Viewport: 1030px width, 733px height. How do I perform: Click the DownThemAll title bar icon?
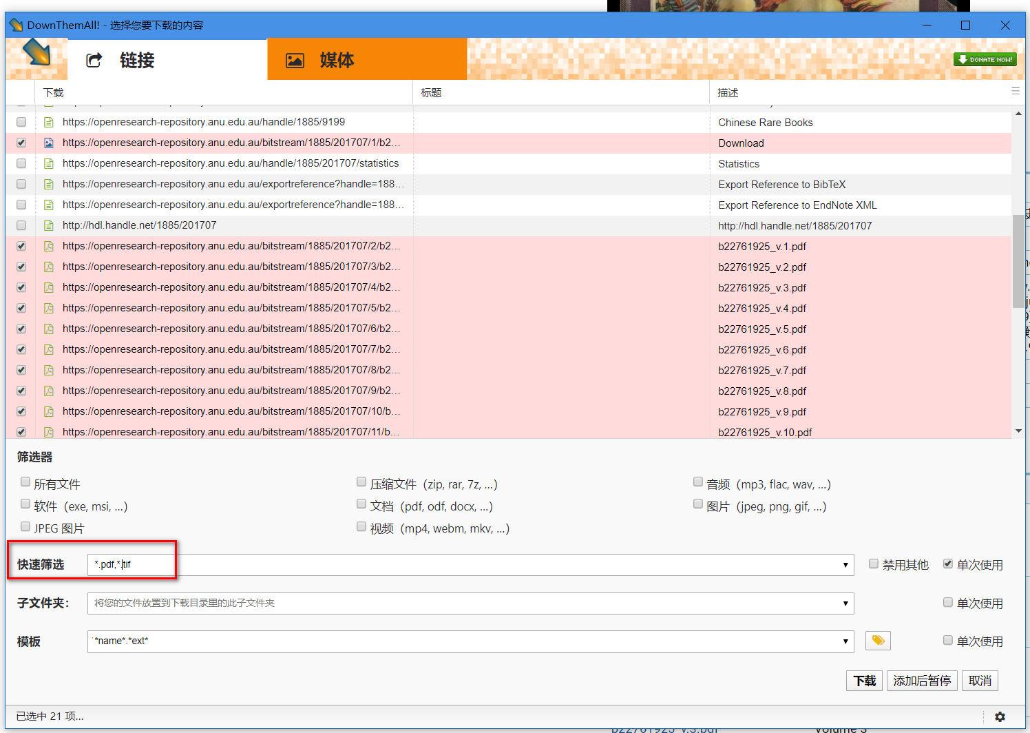click(x=16, y=25)
